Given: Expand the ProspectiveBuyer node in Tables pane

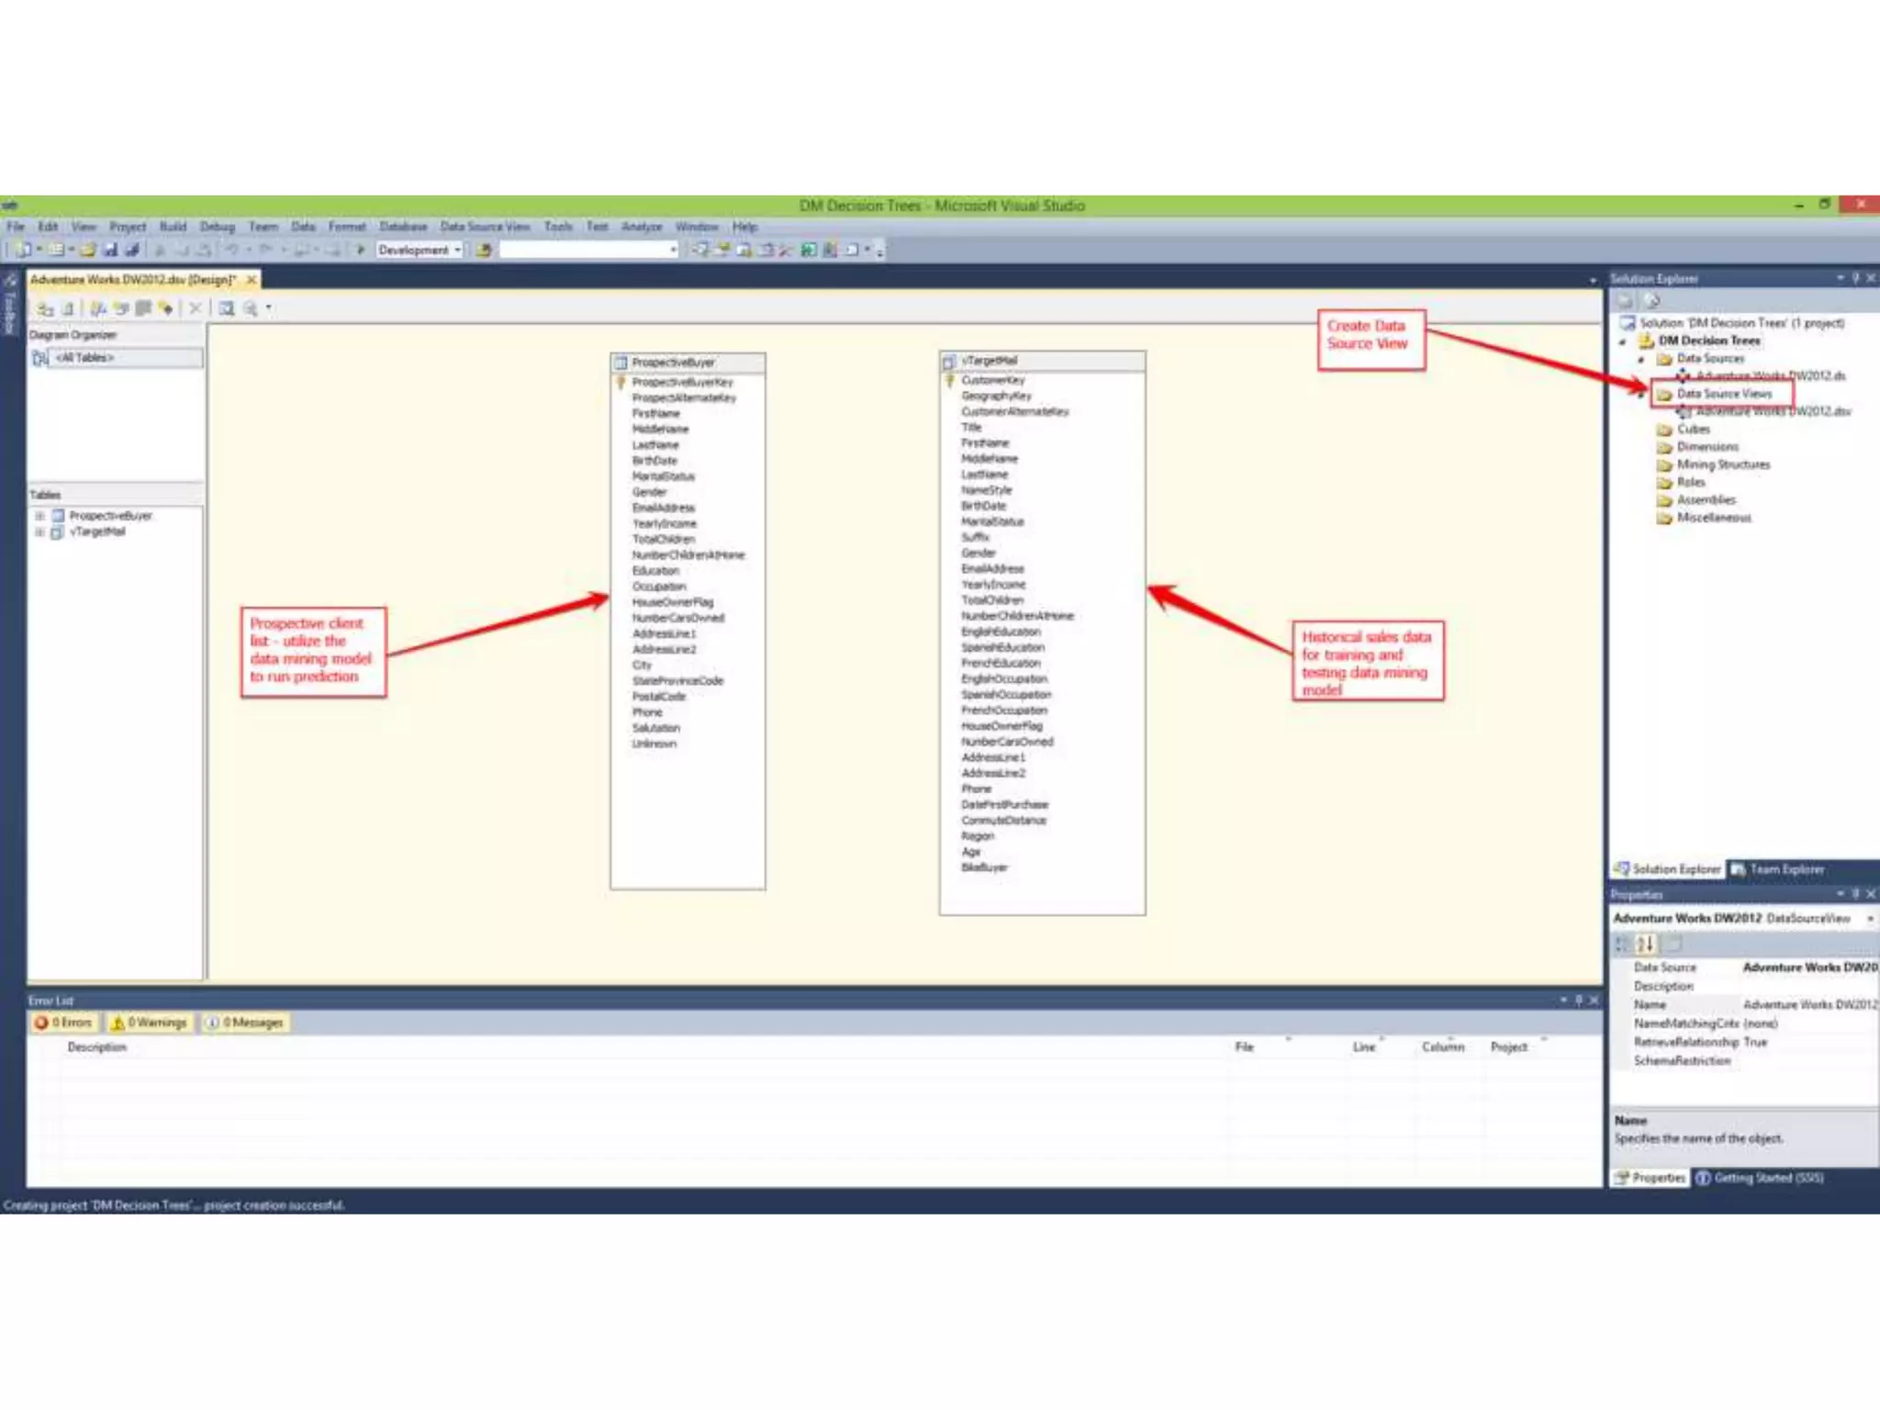Looking at the screenshot, I should tap(39, 516).
